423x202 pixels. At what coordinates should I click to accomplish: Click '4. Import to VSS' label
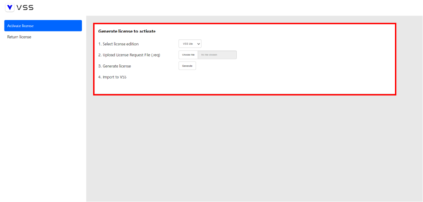112,77
